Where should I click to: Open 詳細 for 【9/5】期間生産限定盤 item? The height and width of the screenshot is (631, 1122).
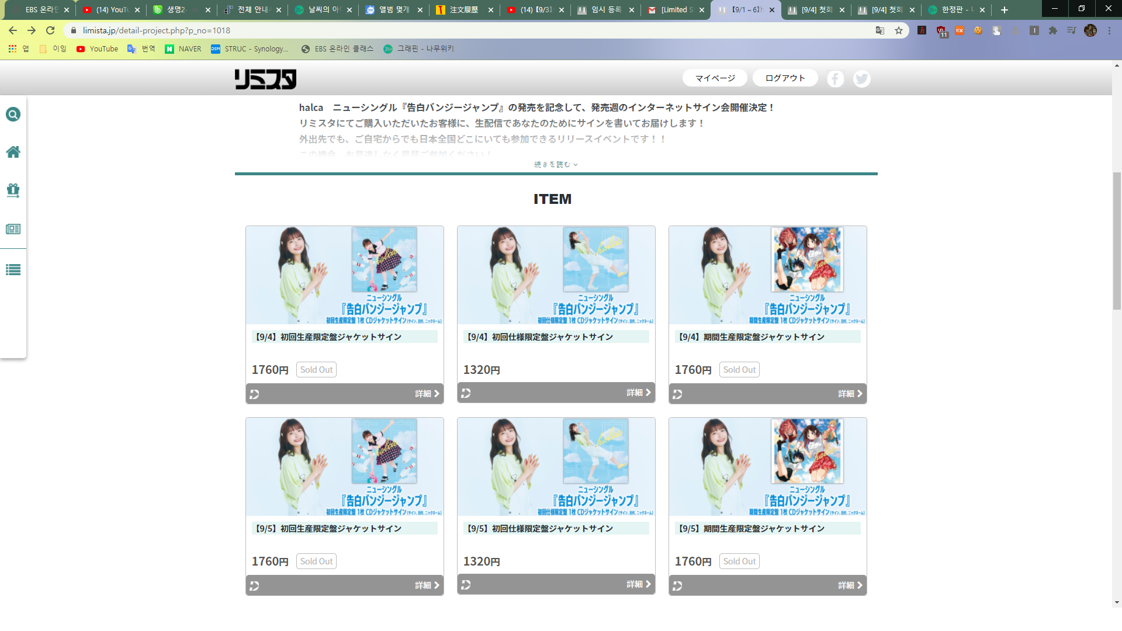click(850, 585)
